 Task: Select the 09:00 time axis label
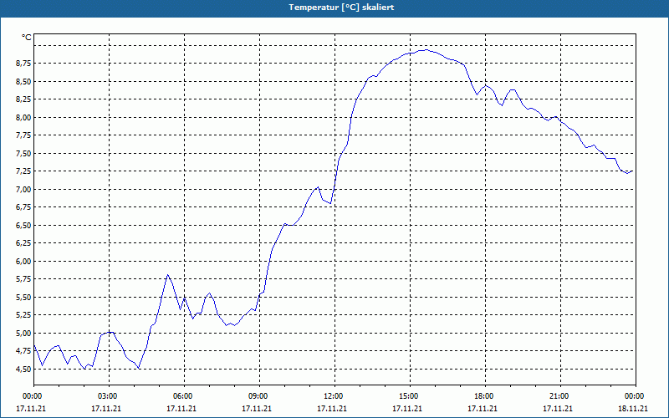tap(258, 396)
